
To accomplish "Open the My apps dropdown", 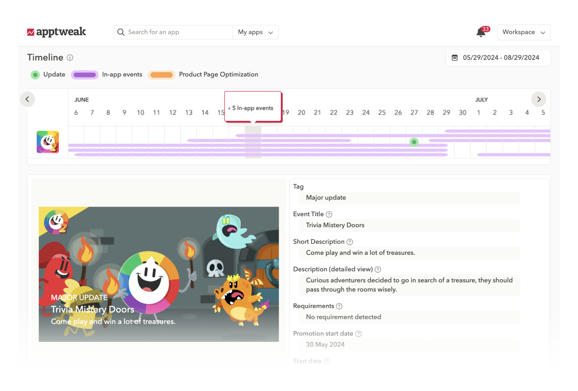I will click(256, 32).
